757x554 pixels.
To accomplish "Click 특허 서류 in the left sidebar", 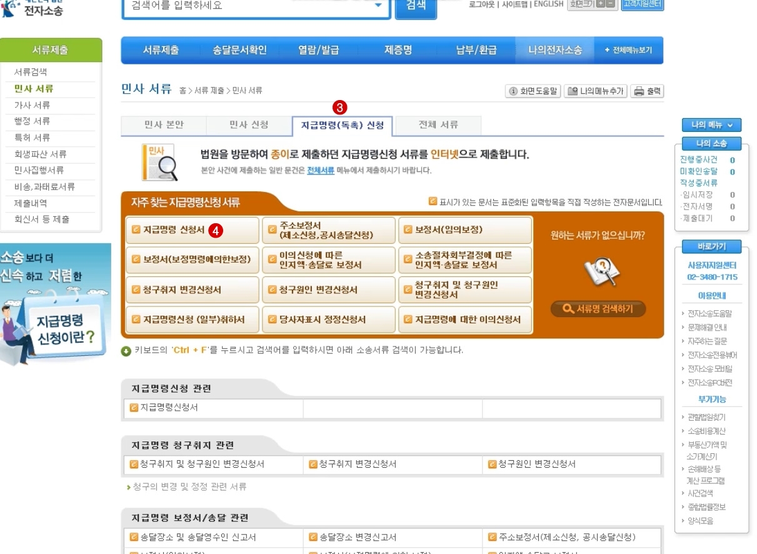I will [x=32, y=138].
